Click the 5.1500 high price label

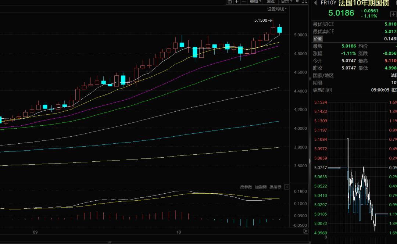261,20
